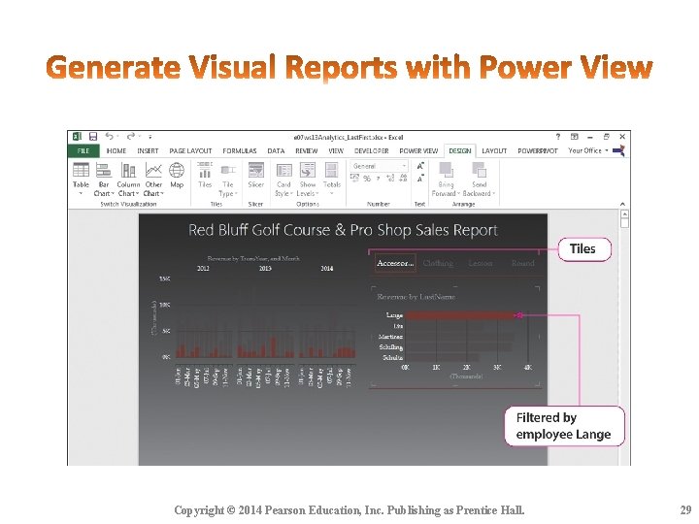
Task: Open the Tile Type menu
Action: pyautogui.click(x=228, y=180)
